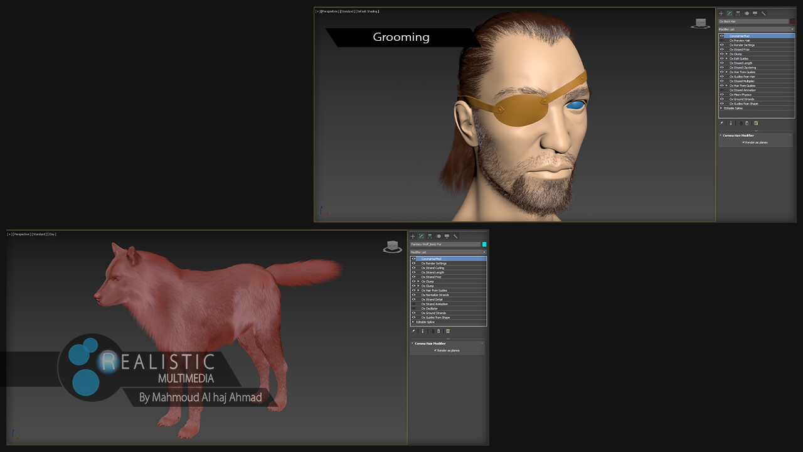This screenshot has width=803, height=452.
Task: Open the Create tab in the head scene's command panel
Action: pos(721,13)
